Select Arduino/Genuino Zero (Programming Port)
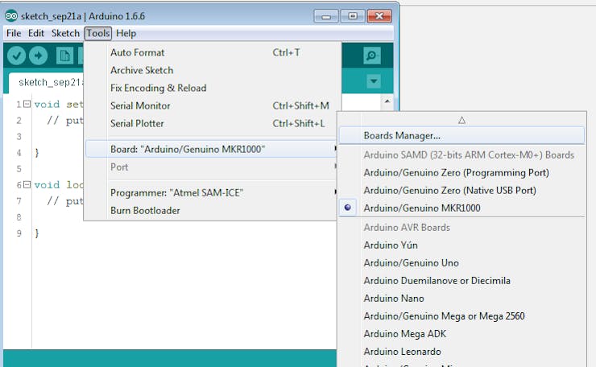The width and height of the screenshot is (596, 367). click(461, 172)
